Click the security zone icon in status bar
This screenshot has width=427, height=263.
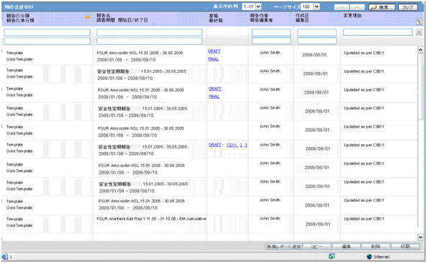pyautogui.click(x=331, y=257)
